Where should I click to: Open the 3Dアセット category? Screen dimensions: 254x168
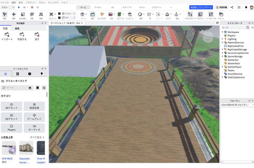(12, 106)
